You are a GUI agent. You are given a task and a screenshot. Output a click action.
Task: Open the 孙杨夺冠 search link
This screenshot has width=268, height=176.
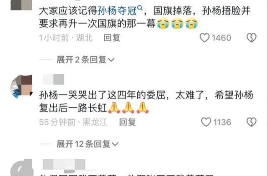click(x=117, y=11)
